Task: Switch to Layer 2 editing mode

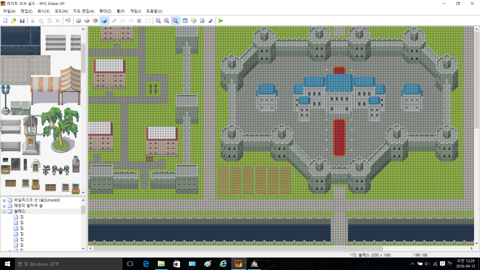Action: click(x=87, y=21)
